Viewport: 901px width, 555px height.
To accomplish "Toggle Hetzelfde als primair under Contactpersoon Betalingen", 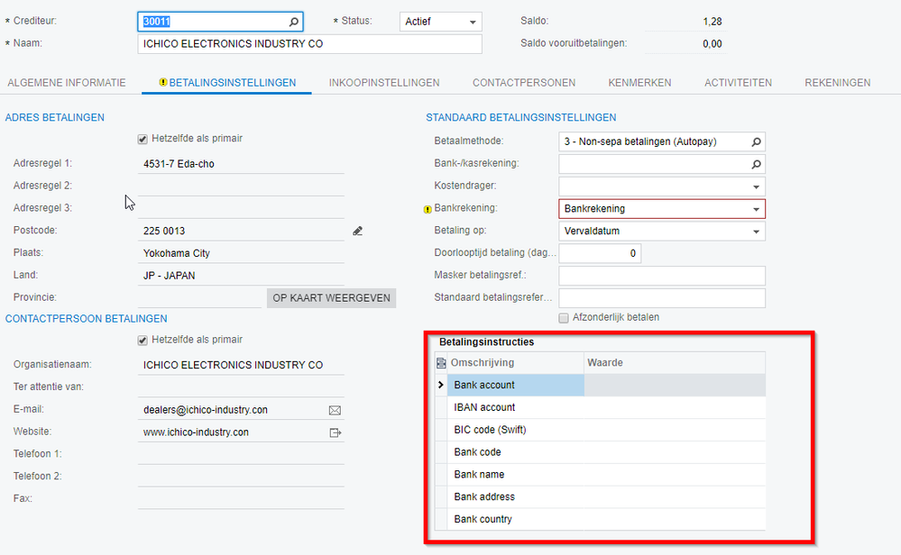I will (143, 340).
